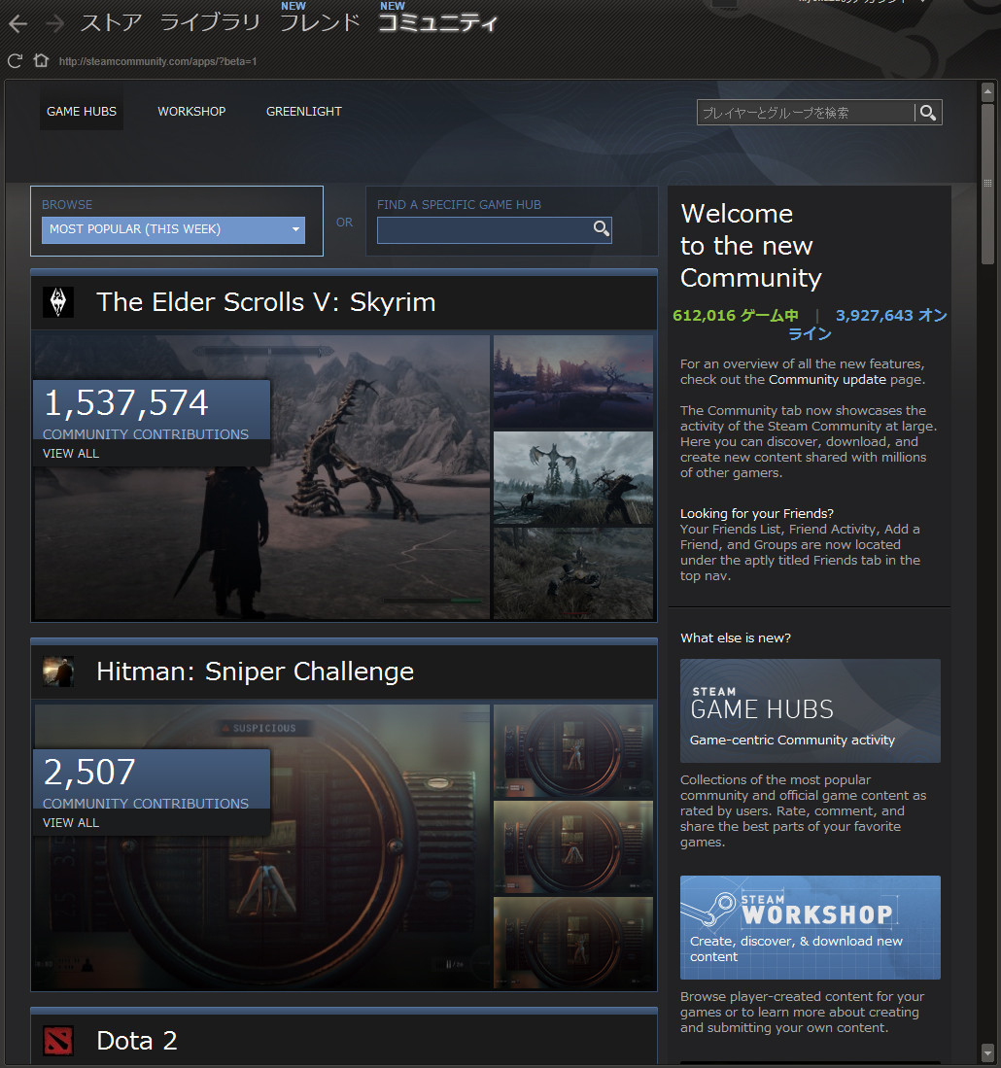Click the magnifier icon in player search
Viewport: 1001px width, 1068px height.
coord(928,113)
